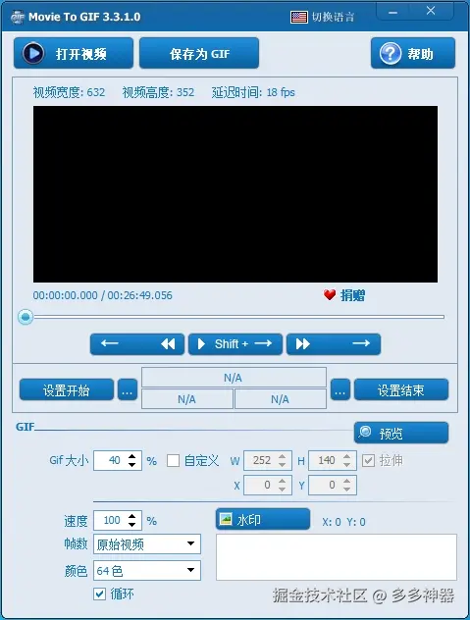
Task: Click the ellipsis button beside 设置开始
Action: 128,389
